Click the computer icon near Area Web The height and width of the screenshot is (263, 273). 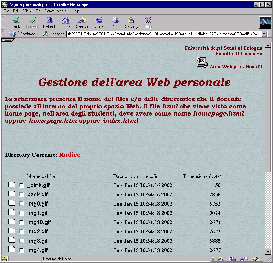click(x=202, y=62)
